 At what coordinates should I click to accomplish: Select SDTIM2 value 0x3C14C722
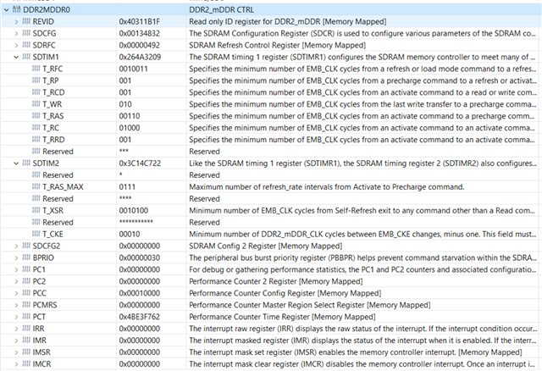coord(140,163)
